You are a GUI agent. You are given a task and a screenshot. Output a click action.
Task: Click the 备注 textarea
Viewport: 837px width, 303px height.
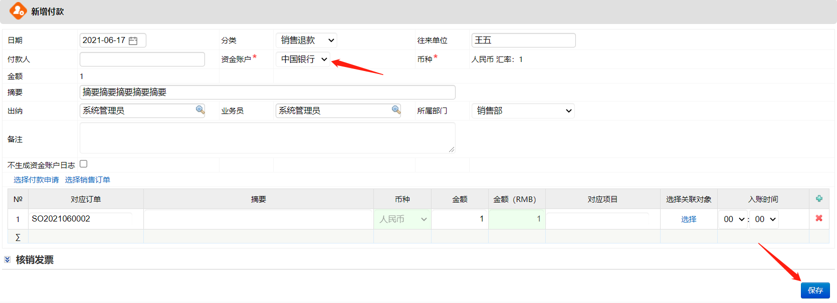pyautogui.click(x=268, y=137)
